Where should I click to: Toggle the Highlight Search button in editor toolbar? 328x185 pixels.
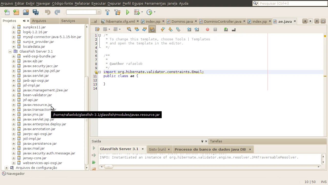[x=152, y=30]
